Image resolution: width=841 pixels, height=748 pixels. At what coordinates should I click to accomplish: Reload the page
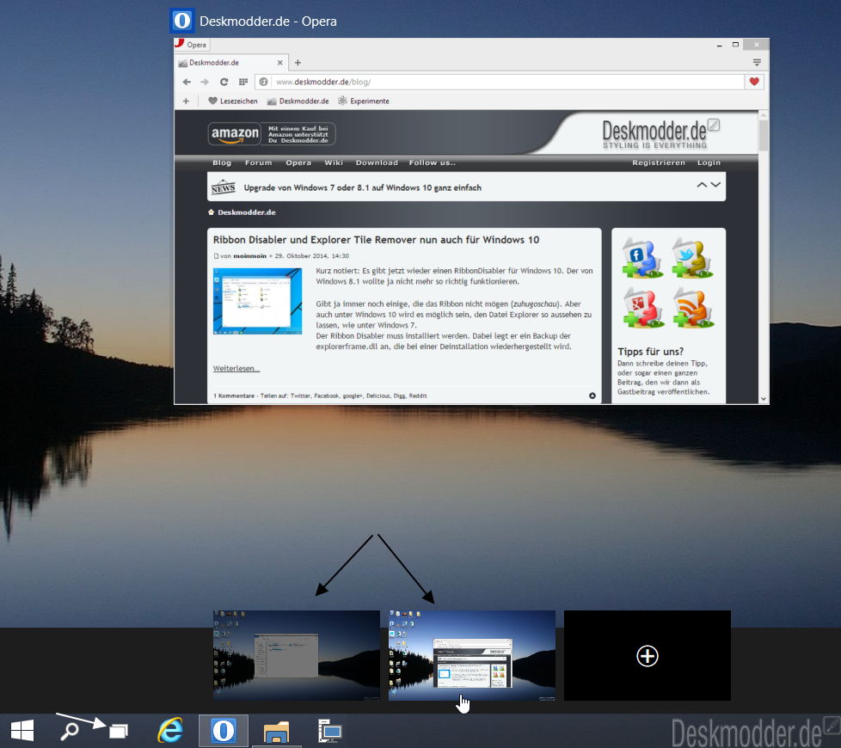(224, 82)
